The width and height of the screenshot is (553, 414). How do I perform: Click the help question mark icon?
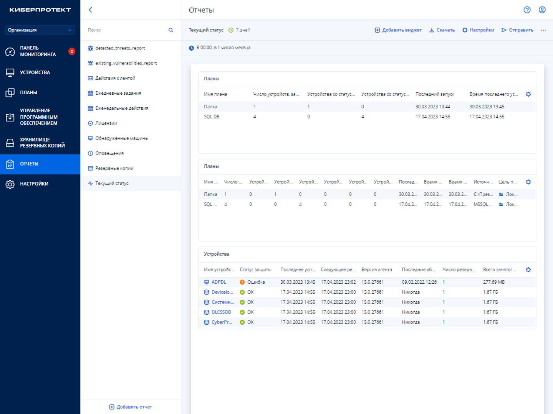click(527, 10)
